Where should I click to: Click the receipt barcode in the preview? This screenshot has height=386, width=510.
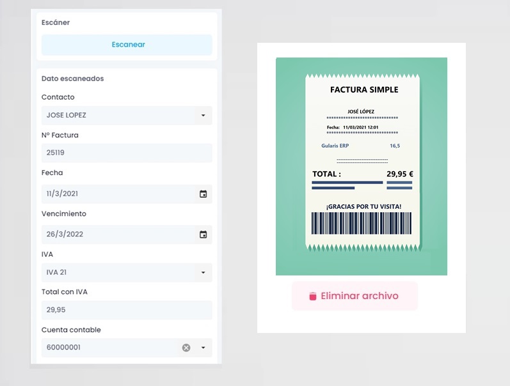point(362,223)
